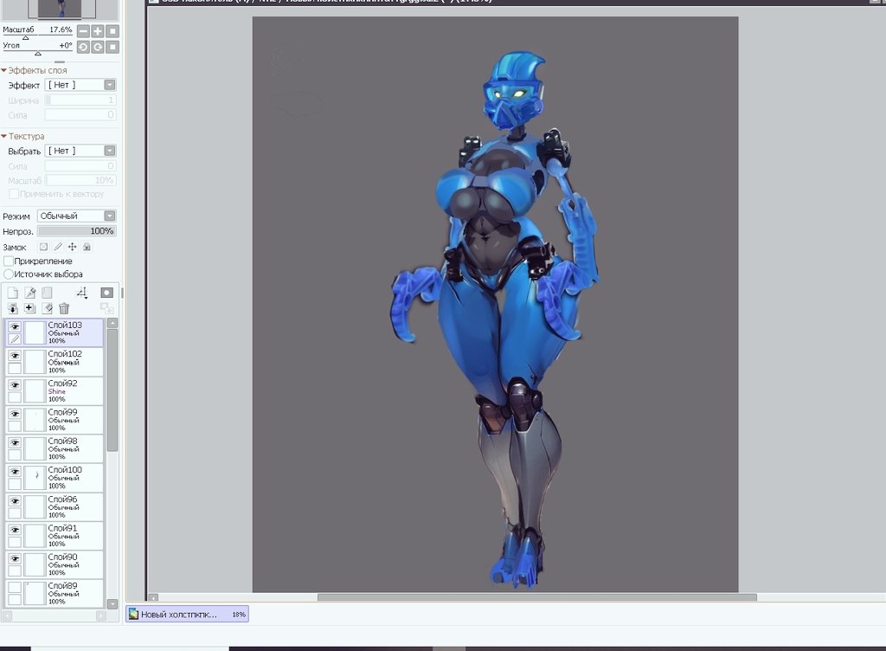Hide layer Слой90 with its eye icon
The image size is (886, 651).
click(15, 558)
